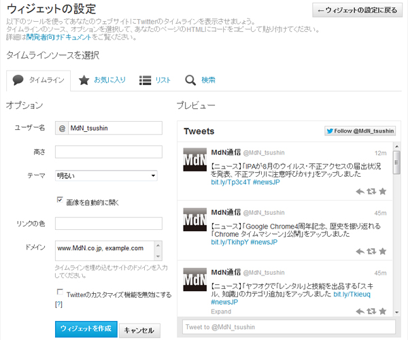
Task: Click the リンクの色 color input field
Action: [x=108, y=223]
